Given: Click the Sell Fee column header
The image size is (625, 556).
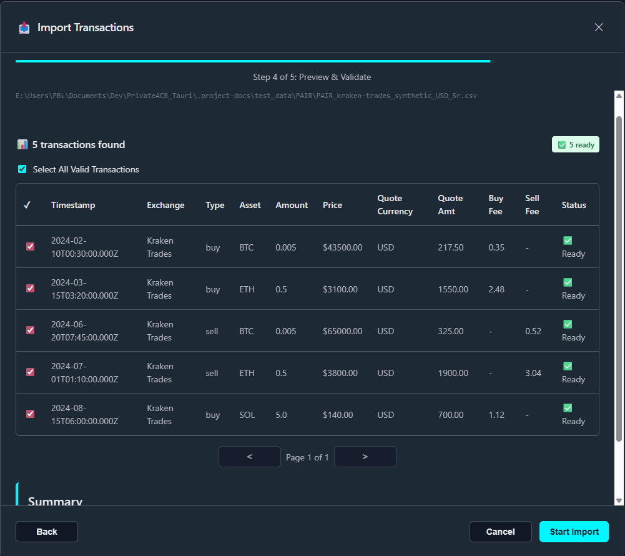Looking at the screenshot, I should pos(532,205).
